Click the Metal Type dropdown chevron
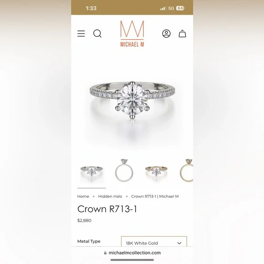The width and height of the screenshot is (264, 264). click(x=179, y=243)
